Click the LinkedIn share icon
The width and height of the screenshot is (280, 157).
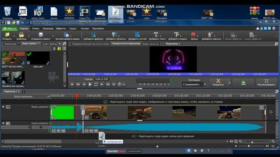pyautogui.click(x=269, y=28)
